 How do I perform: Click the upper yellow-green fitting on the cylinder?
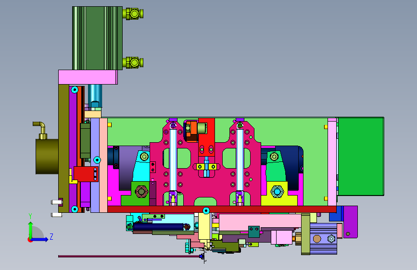tap(133, 13)
